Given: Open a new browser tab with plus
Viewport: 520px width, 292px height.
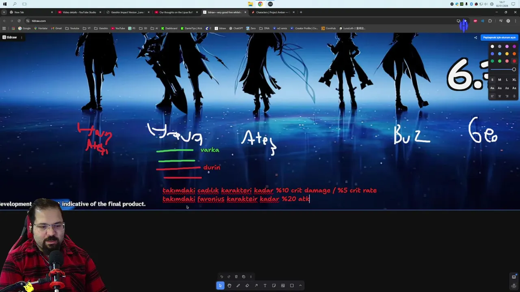Looking at the screenshot, I should coord(301,12).
